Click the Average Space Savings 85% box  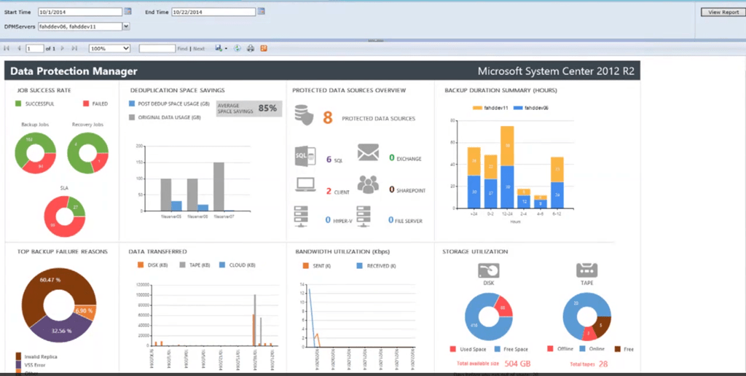249,109
